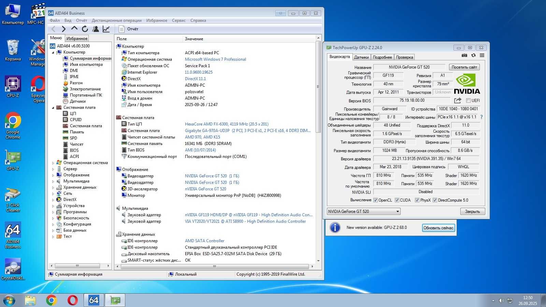Switch to GPU-Z taskbar button
This screenshot has height=307, width=546.
(x=115, y=300)
